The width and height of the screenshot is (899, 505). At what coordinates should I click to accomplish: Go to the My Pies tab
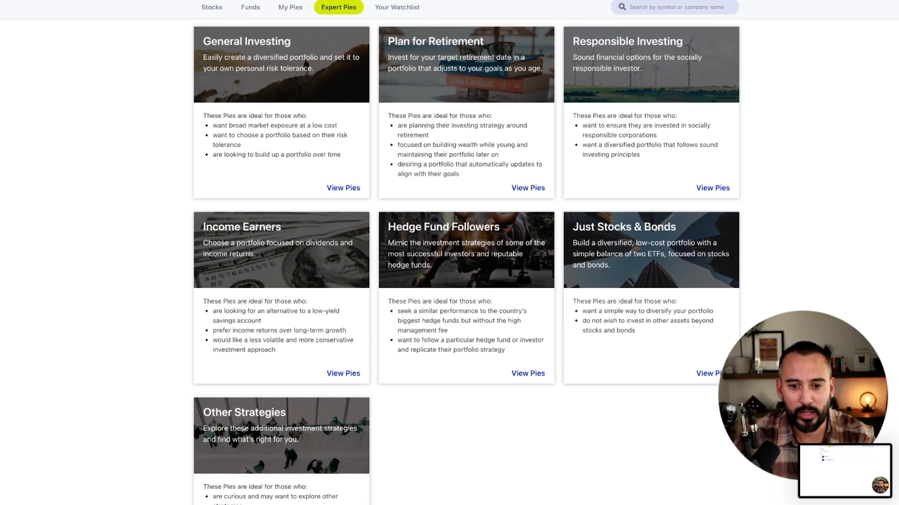290,7
